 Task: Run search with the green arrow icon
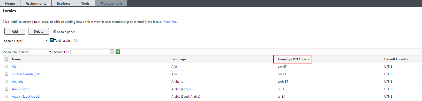[x=118, y=52]
